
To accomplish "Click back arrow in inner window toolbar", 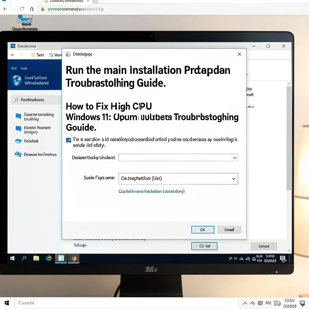I will [13, 55].
